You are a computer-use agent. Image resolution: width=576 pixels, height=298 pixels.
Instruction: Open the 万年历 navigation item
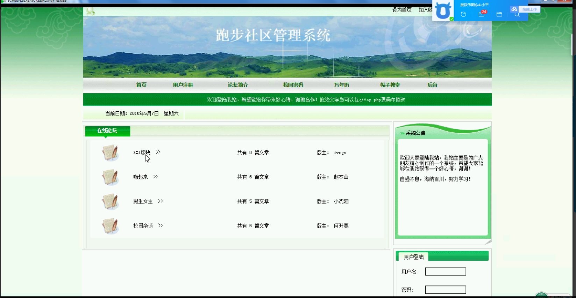coord(341,85)
